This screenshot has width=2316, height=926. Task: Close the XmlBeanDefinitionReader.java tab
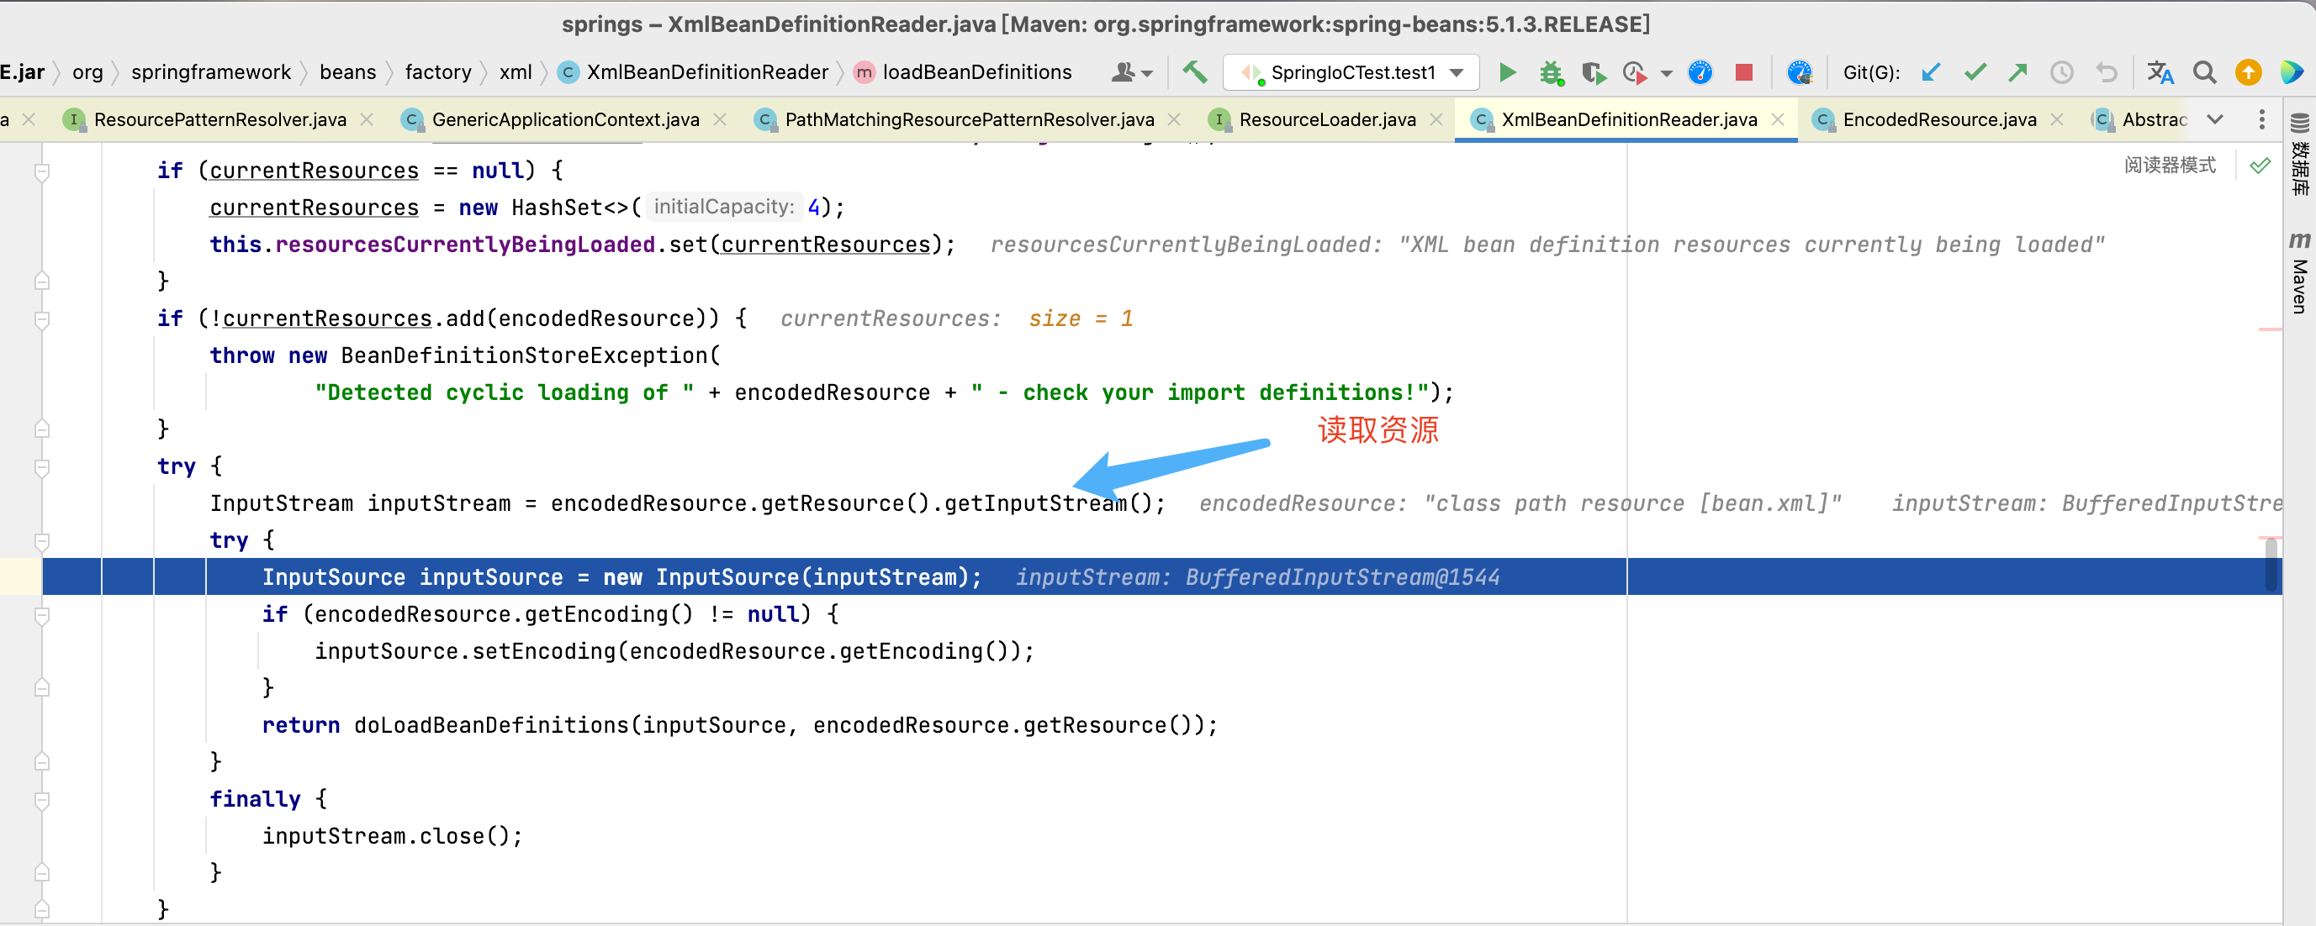(1778, 119)
